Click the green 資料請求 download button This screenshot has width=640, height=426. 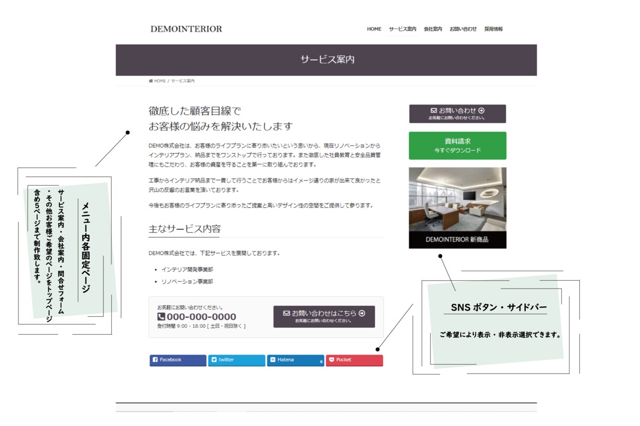coord(457,145)
